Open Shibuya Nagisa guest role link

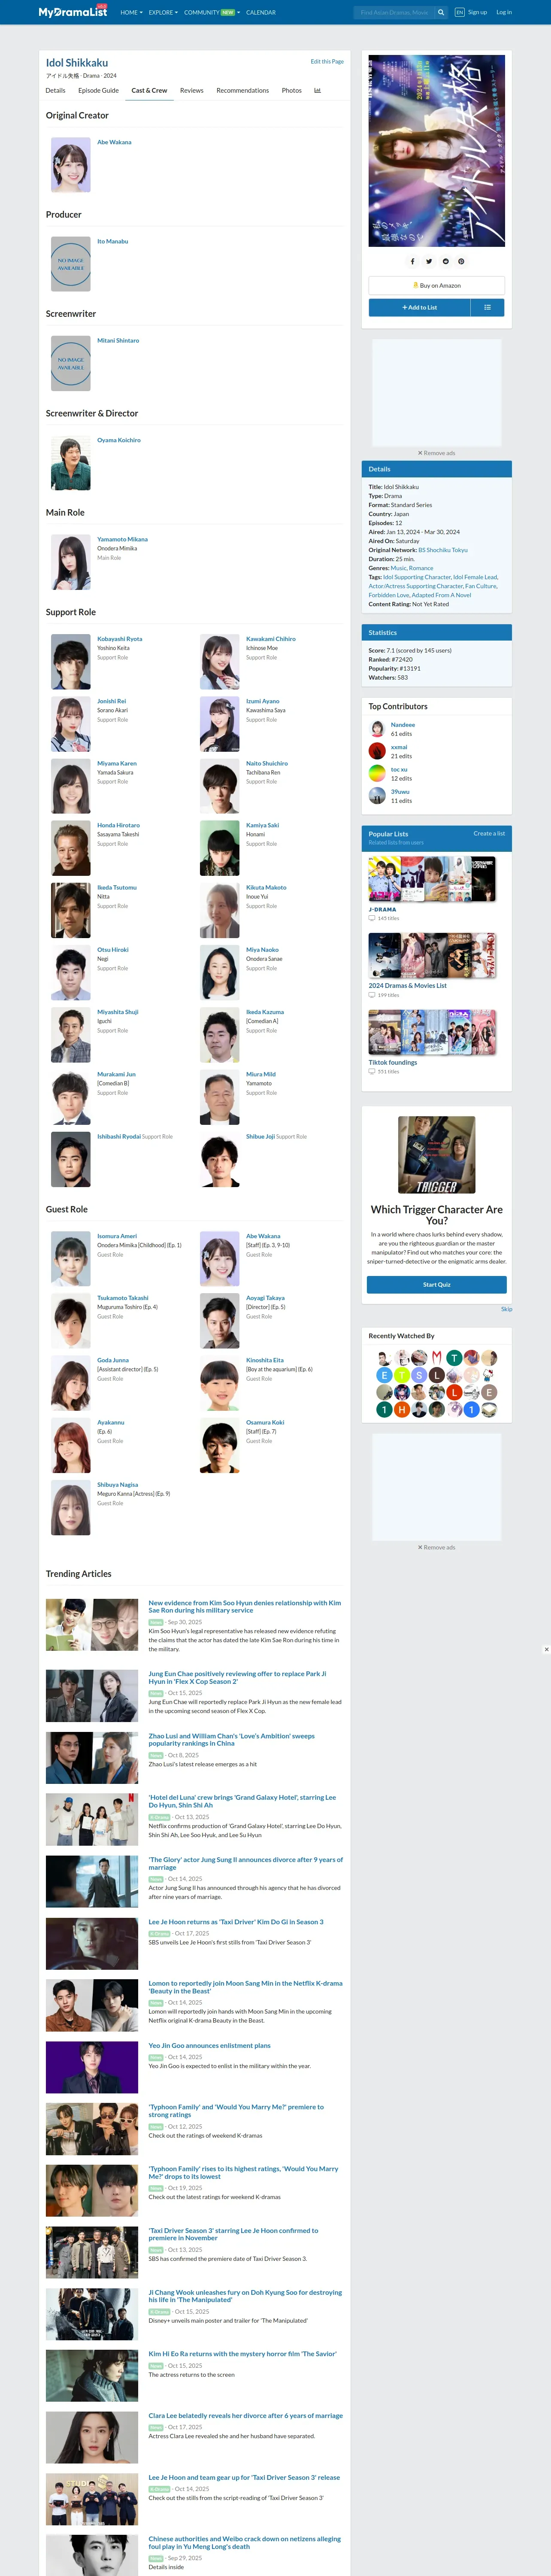pyautogui.click(x=118, y=1485)
